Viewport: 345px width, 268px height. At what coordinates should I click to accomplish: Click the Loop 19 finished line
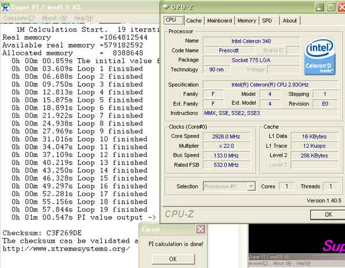pyautogui.click(x=79, y=209)
